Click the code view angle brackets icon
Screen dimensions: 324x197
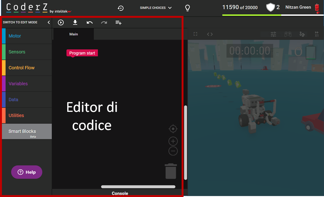(210, 34)
